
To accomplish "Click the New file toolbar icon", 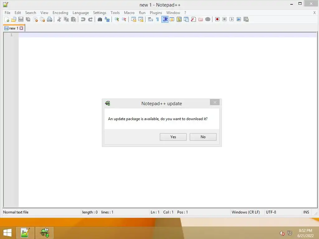I will [x=7, y=19].
